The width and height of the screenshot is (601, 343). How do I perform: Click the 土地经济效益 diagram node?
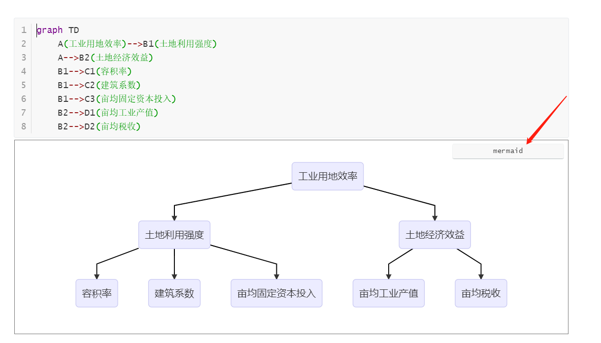[x=434, y=235]
